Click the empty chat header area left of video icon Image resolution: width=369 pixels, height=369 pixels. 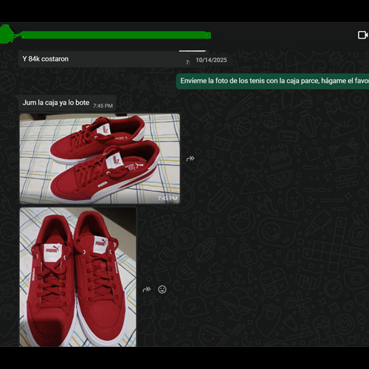tap(283, 35)
